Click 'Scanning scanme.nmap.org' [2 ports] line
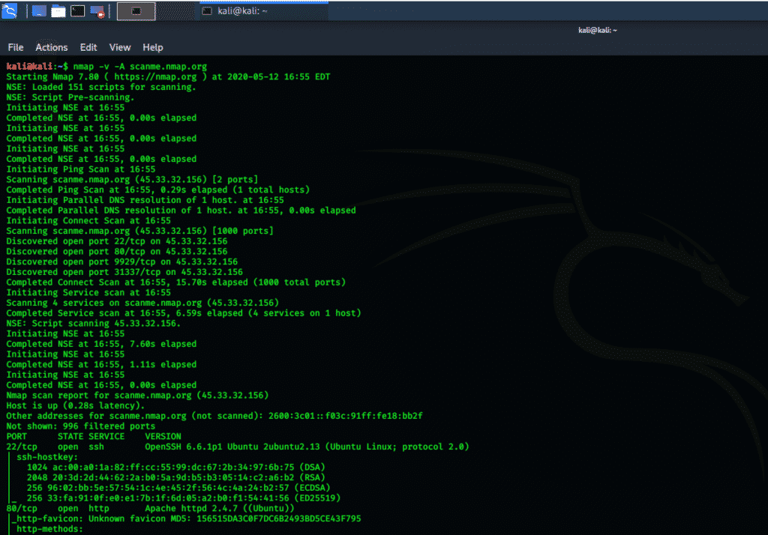This screenshot has width=768, height=535. click(x=132, y=180)
